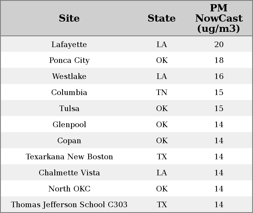Image resolution: width=253 pixels, height=213 pixels.
Task: Select the Glenpool site cell
Action: click(x=69, y=125)
